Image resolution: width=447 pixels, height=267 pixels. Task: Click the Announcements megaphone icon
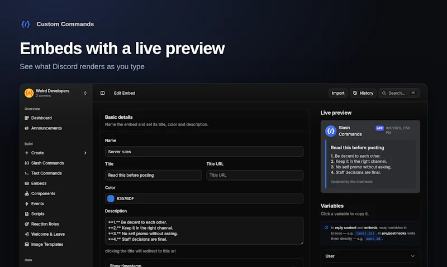(27, 128)
